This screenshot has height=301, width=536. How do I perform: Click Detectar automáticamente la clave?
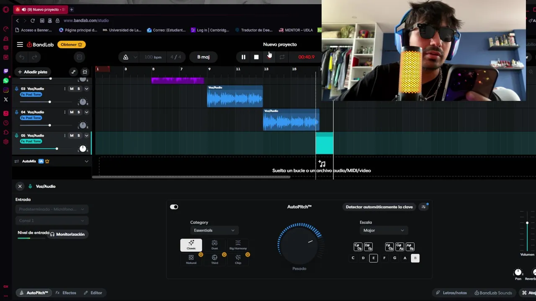(x=379, y=207)
